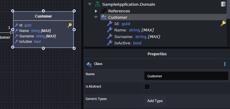This screenshot has height=109, width=230.
Task: Click the wrench icon beside Id in tree
Action: point(109,24)
